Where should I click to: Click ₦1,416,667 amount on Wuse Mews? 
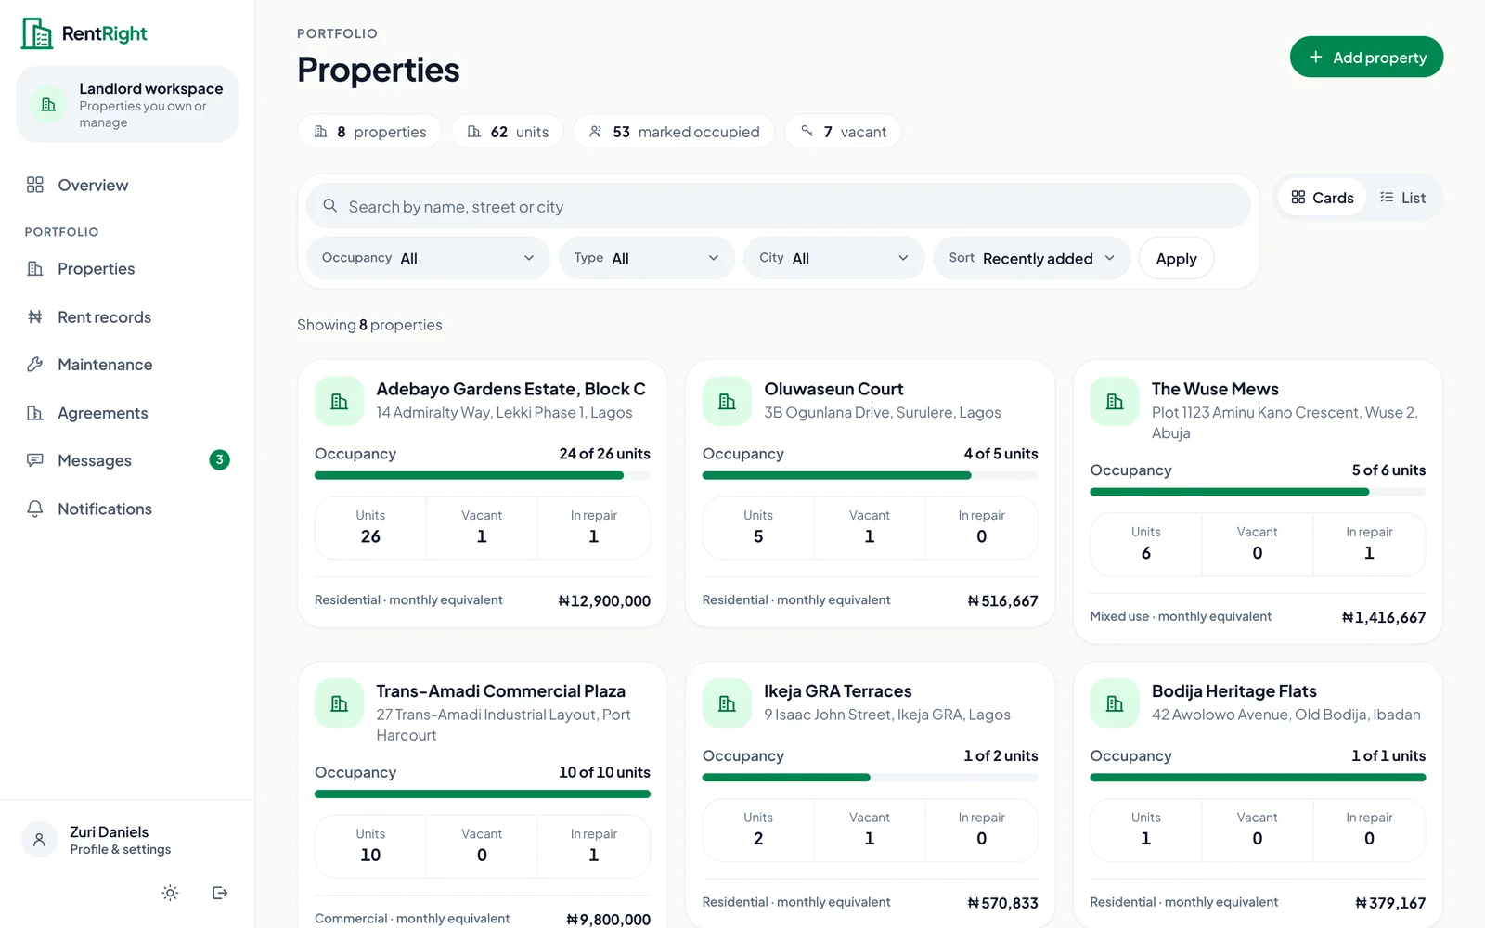[x=1384, y=617]
